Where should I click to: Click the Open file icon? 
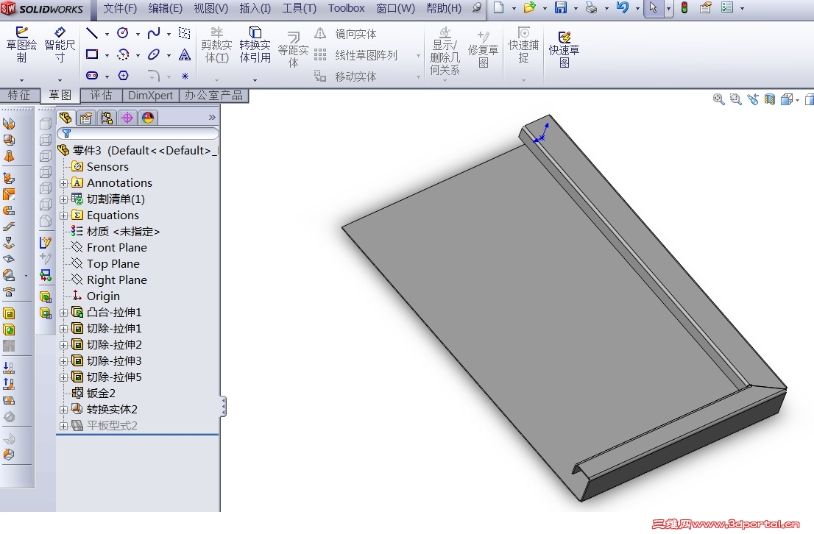[x=529, y=8]
